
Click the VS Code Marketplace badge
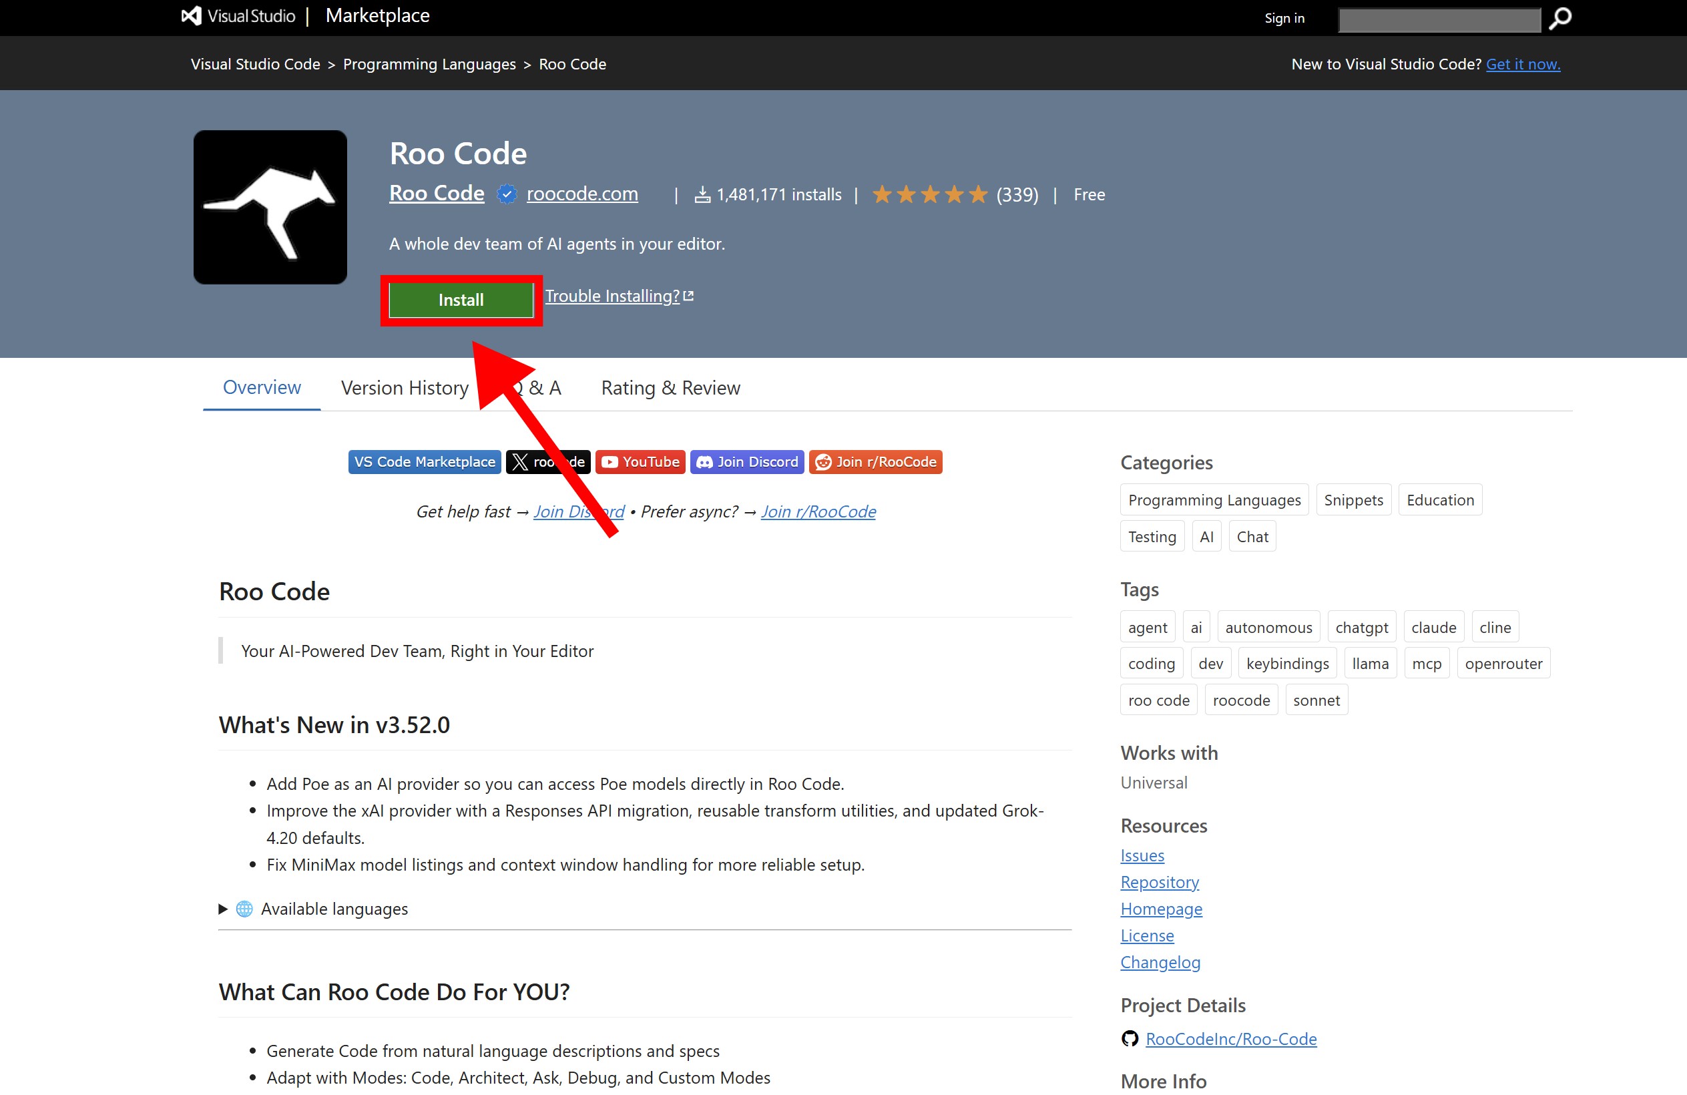tap(424, 462)
